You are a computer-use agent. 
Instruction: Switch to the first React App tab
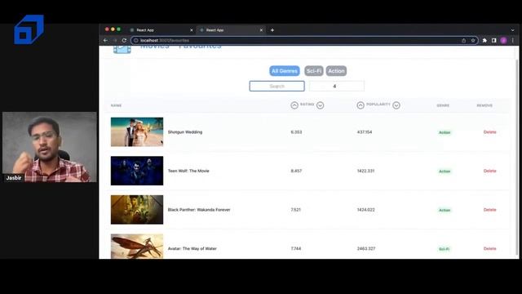pos(161,30)
